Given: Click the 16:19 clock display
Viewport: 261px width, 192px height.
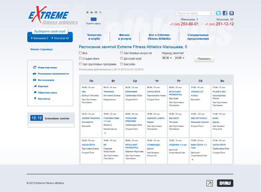Looking at the screenshot, I should pos(37,118).
